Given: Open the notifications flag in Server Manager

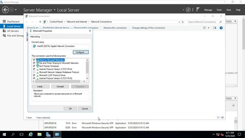Looking at the screenshot, I should pyautogui.click(x=198, y=10).
